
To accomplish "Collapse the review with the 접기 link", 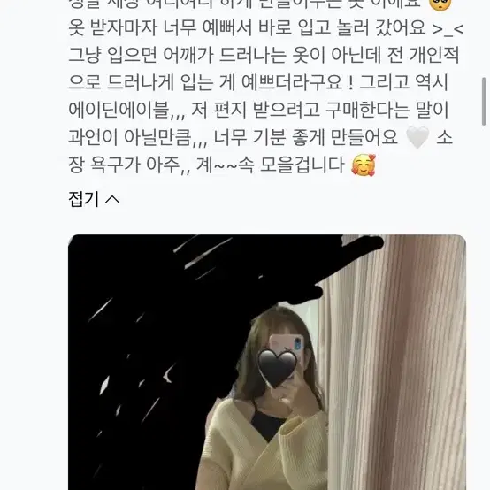I will [x=94, y=199].
